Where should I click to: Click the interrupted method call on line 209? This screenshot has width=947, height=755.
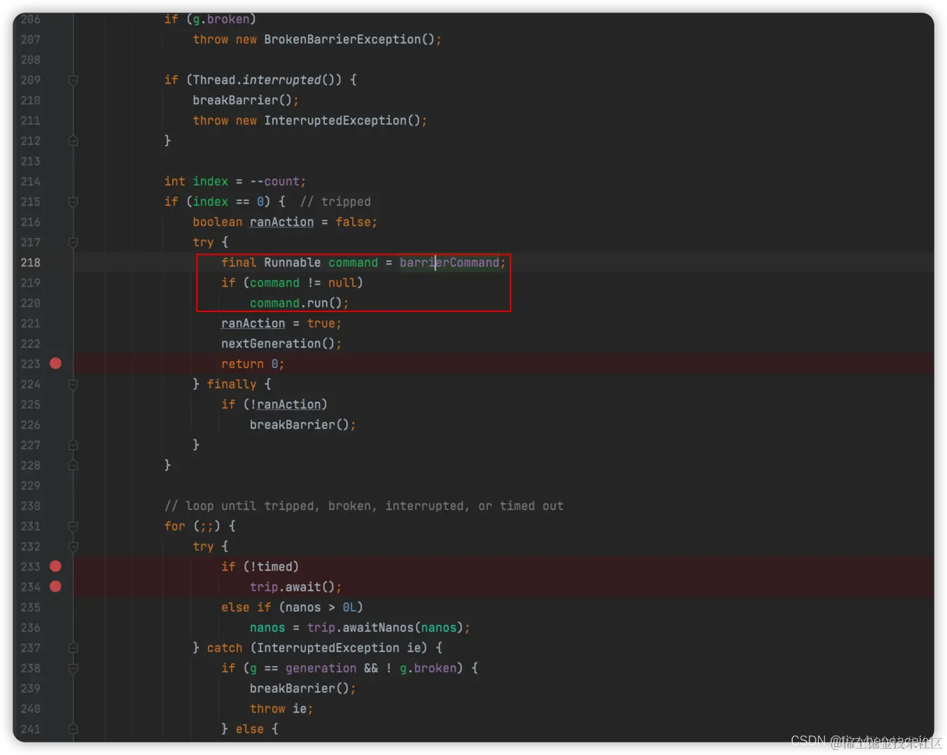[281, 80]
